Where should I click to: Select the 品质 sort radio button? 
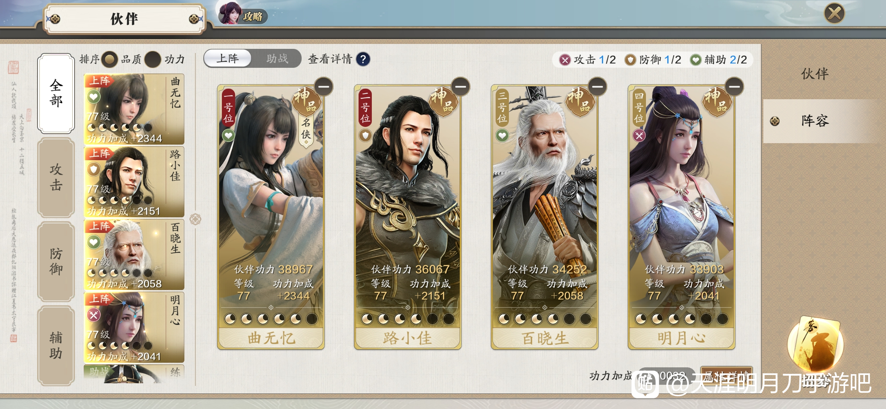pyautogui.click(x=110, y=59)
